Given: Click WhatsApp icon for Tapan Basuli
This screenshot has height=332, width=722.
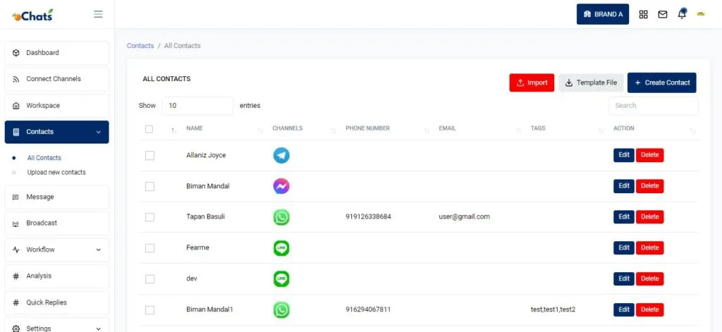Looking at the screenshot, I should (x=281, y=217).
